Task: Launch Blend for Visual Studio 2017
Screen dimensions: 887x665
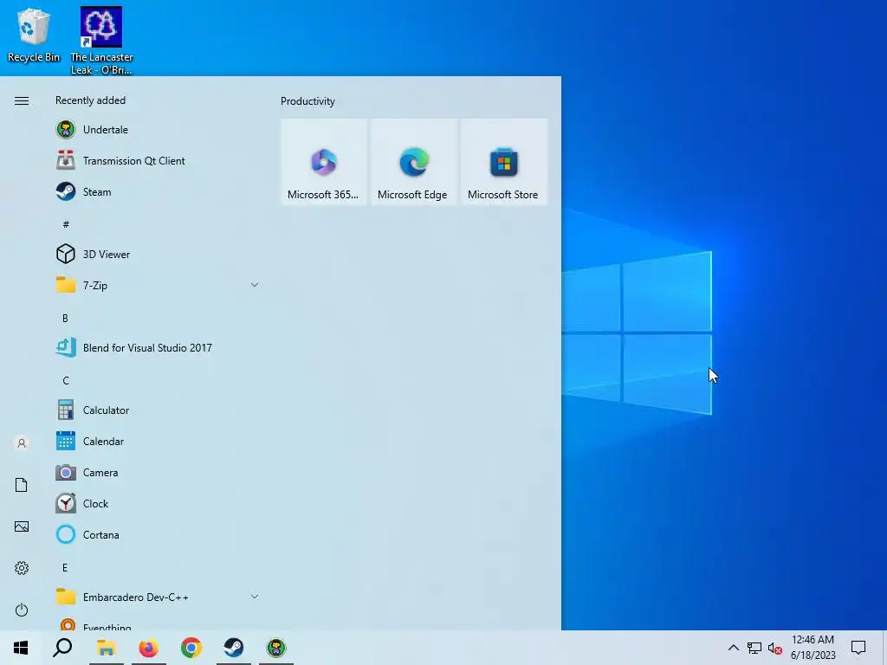Action: tap(158, 348)
